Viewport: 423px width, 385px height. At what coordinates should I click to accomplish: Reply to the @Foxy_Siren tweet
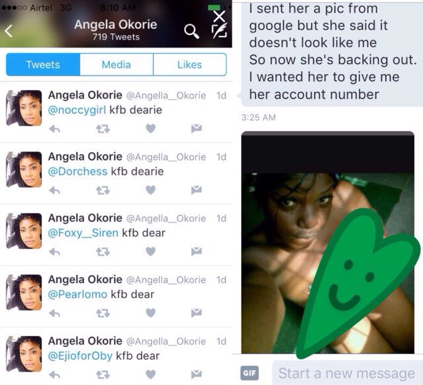click(x=54, y=252)
